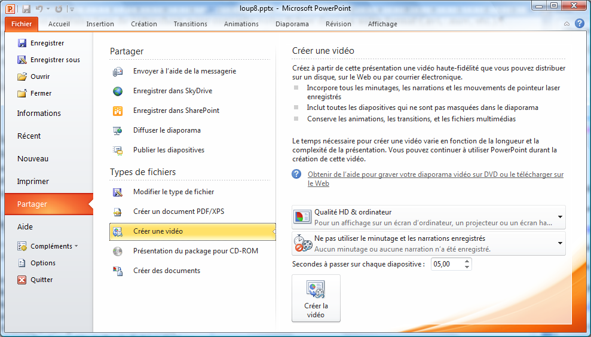Open the Diaporama tab
This screenshot has height=337, width=591.
click(x=292, y=24)
